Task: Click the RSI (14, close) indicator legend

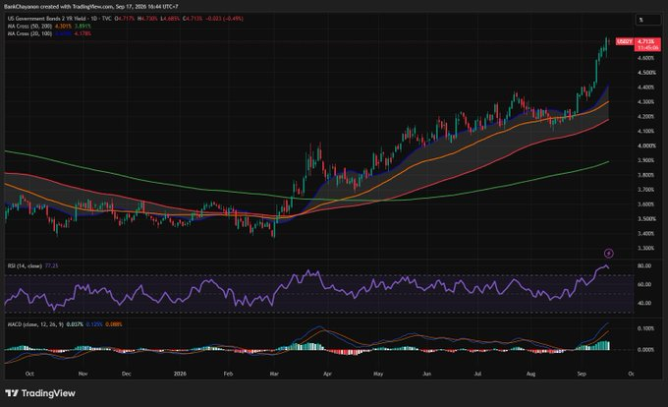Action: point(25,265)
